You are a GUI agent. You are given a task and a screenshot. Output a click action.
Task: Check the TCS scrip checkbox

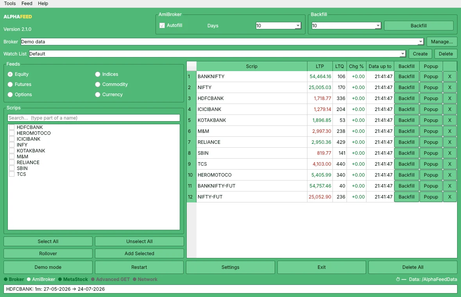click(x=12, y=174)
